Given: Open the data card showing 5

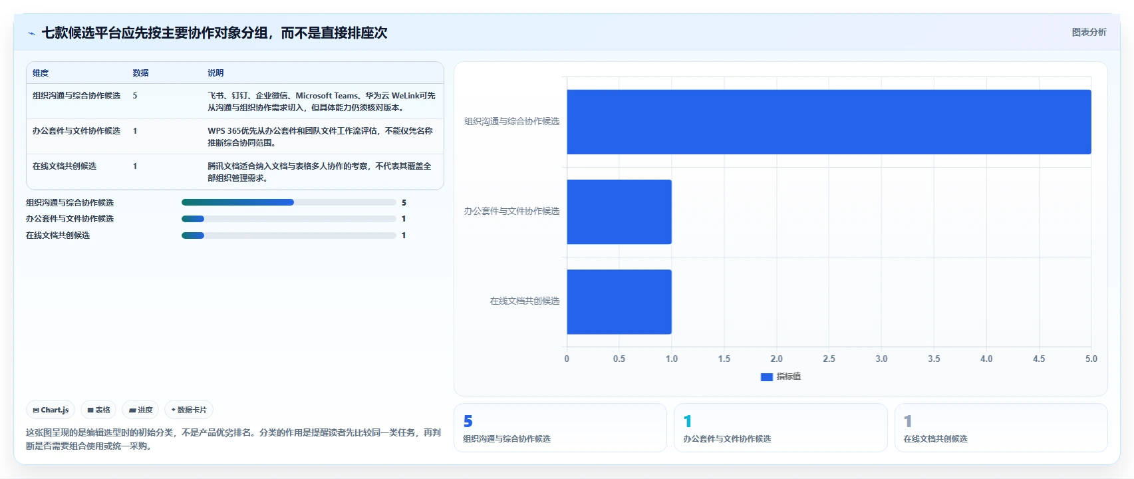Looking at the screenshot, I should [560, 428].
